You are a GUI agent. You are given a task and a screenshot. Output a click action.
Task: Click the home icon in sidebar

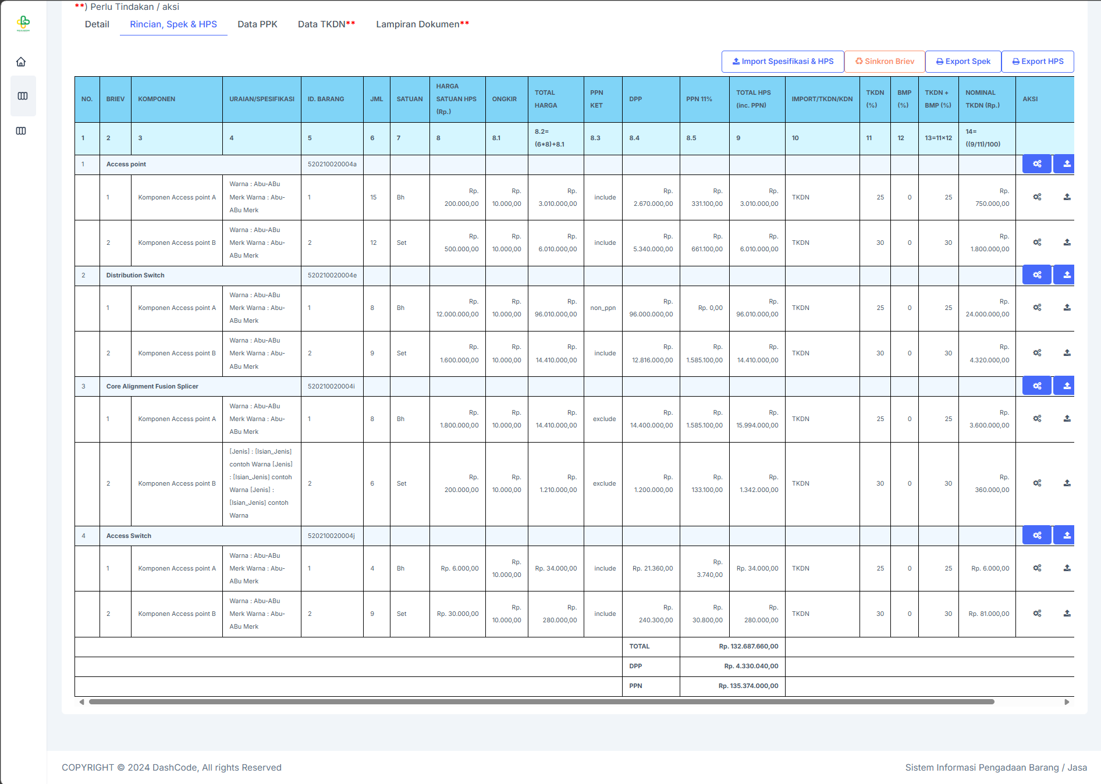click(x=22, y=62)
